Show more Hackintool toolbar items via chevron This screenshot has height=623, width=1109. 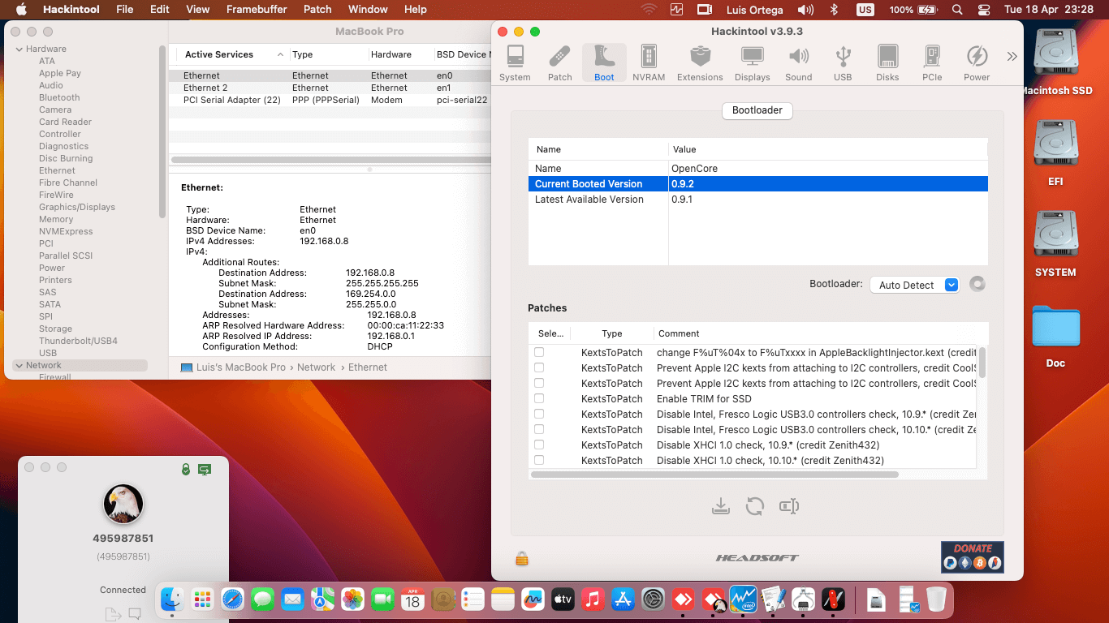click(x=1012, y=57)
